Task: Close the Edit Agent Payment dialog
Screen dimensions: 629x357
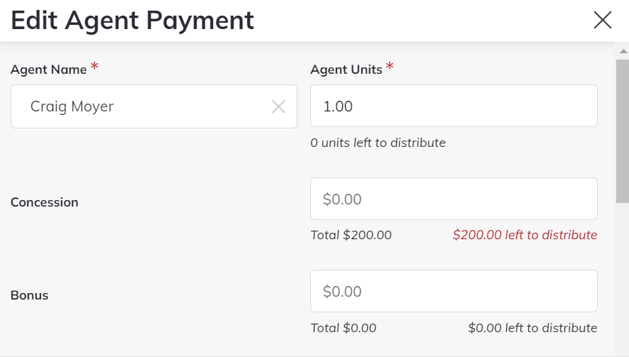Action: coord(603,21)
